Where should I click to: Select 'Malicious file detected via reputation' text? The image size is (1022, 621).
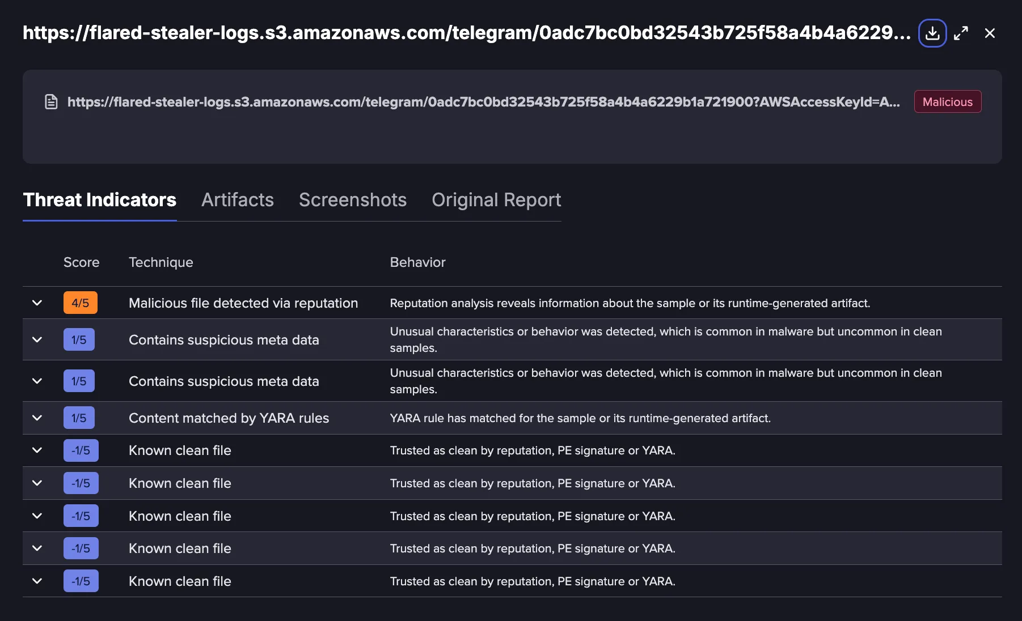pyautogui.click(x=243, y=303)
